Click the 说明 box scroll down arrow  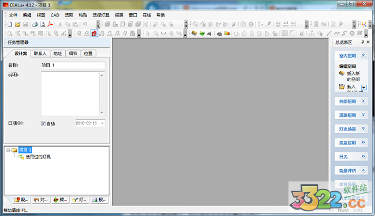pos(102,112)
